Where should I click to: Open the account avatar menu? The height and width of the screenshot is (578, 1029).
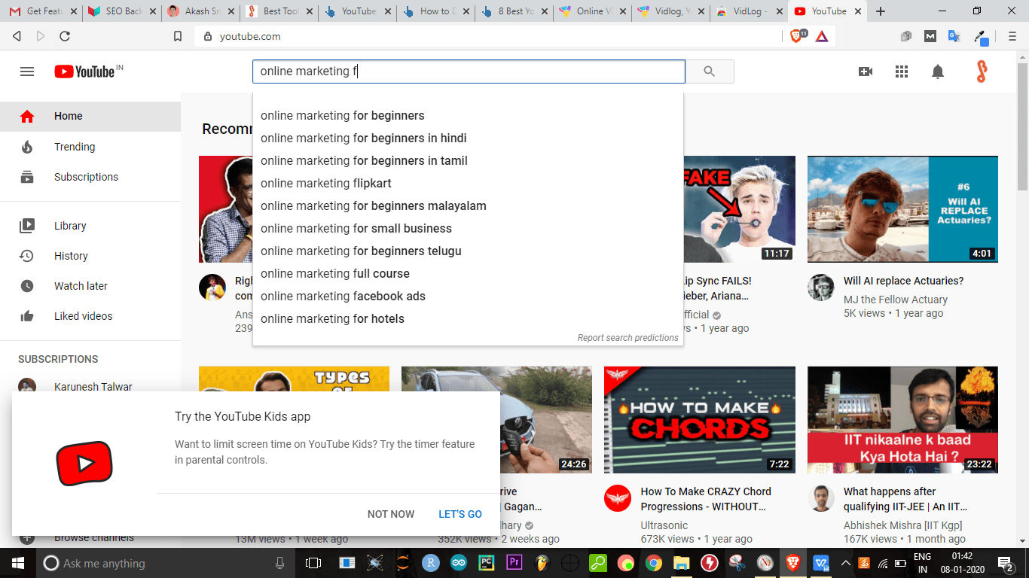click(x=981, y=71)
